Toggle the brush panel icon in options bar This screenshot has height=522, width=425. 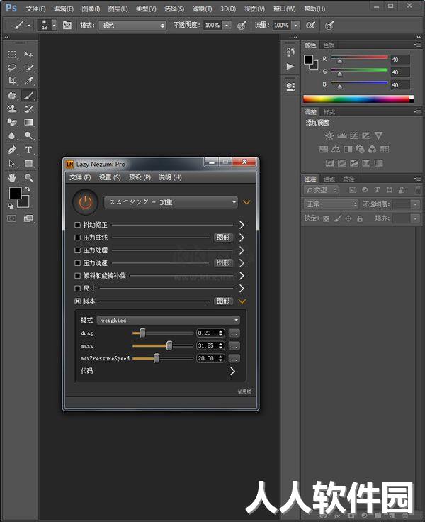(x=67, y=26)
